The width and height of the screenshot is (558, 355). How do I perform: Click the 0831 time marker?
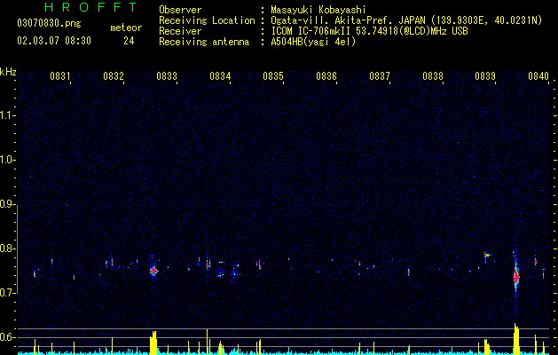[59, 76]
